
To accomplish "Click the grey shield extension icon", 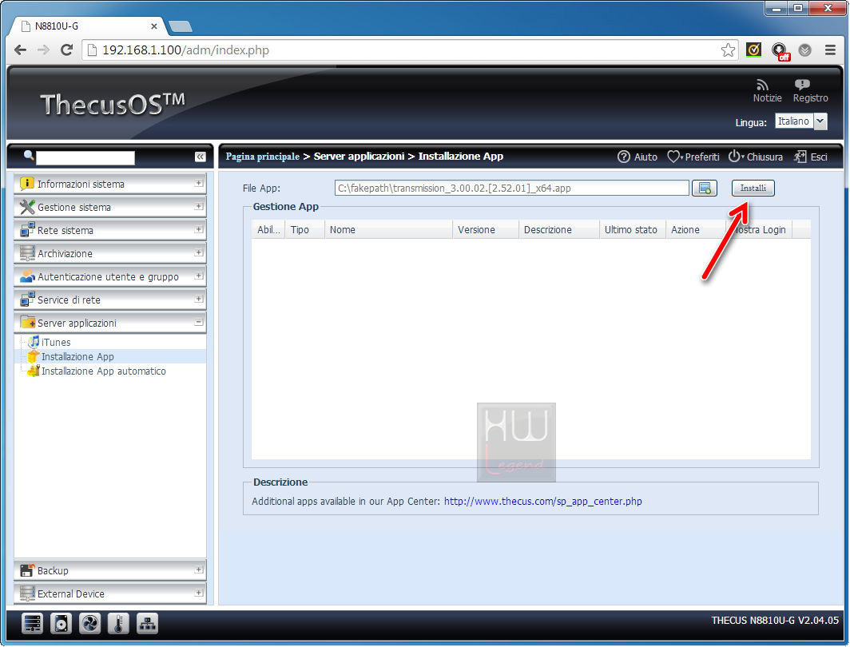I will [805, 50].
